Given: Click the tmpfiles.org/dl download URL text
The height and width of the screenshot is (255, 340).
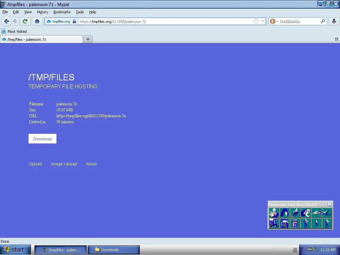Looking at the screenshot, I should (x=91, y=116).
